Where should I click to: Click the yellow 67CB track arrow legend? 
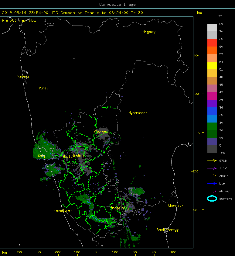pyautogui.click(x=212, y=161)
